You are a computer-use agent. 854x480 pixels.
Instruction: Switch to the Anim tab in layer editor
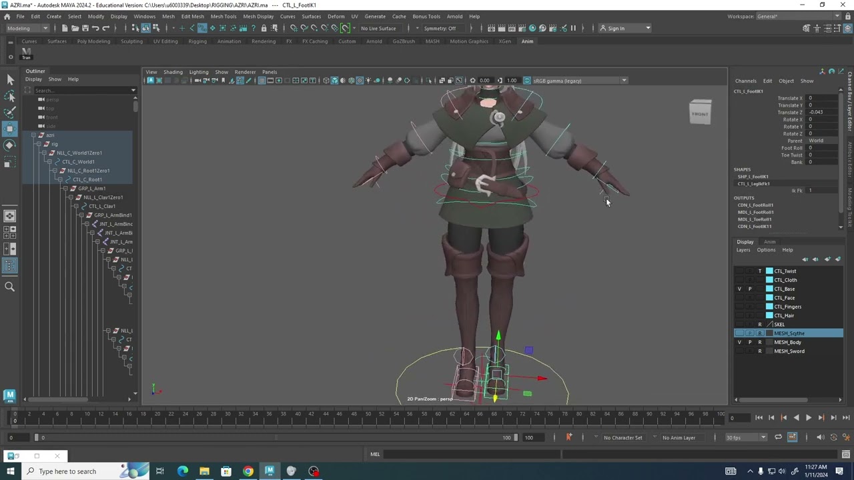pyautogui.click(x=769, y=242)
